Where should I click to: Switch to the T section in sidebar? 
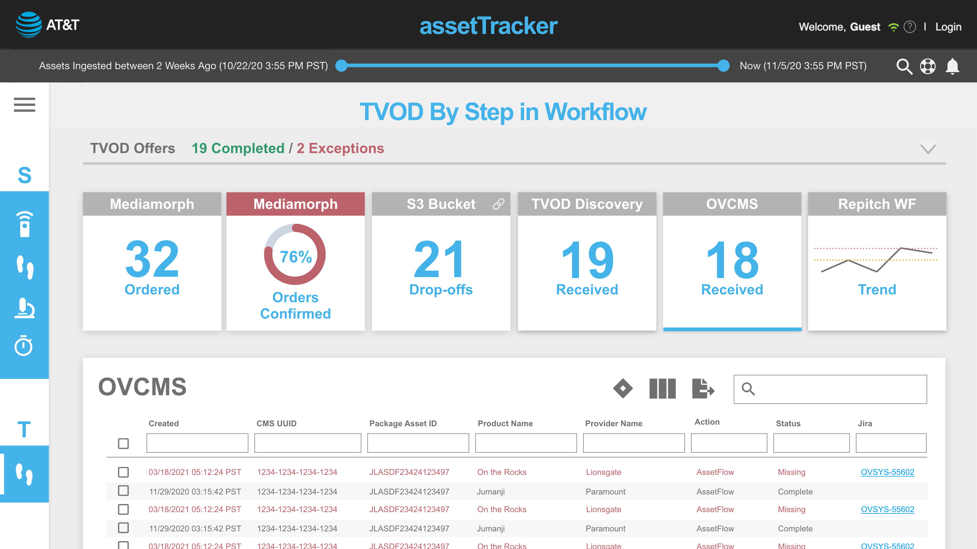[x=24, y=429]
